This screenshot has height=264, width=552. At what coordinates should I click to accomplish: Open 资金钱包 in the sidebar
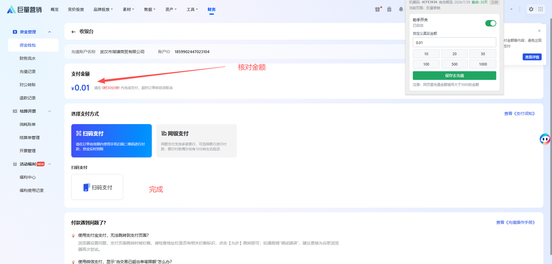tap(33, 45)
